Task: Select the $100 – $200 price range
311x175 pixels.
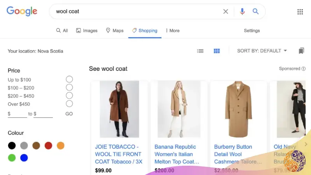Action: pos(69,87)
